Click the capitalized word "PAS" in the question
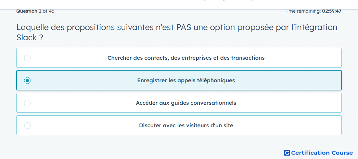 184,27
